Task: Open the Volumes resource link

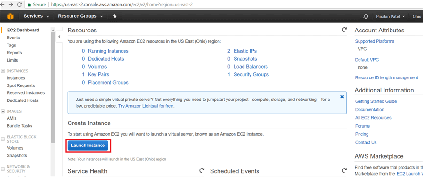Action: click(x=97, y=67)
